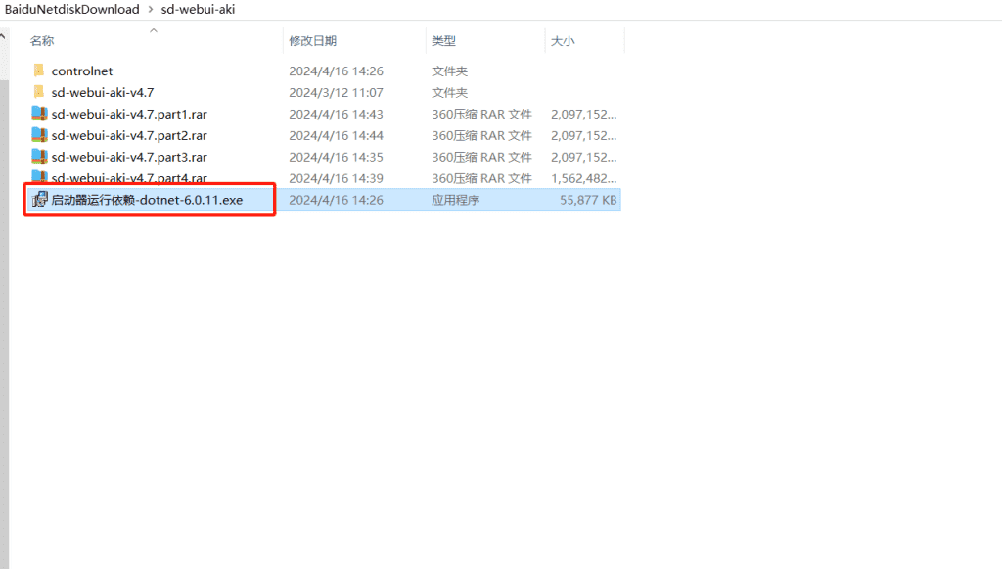The height and width of the screenshot is (569, 1002).
Task: Select the controlnet folder name text
Action: (82, 71)
